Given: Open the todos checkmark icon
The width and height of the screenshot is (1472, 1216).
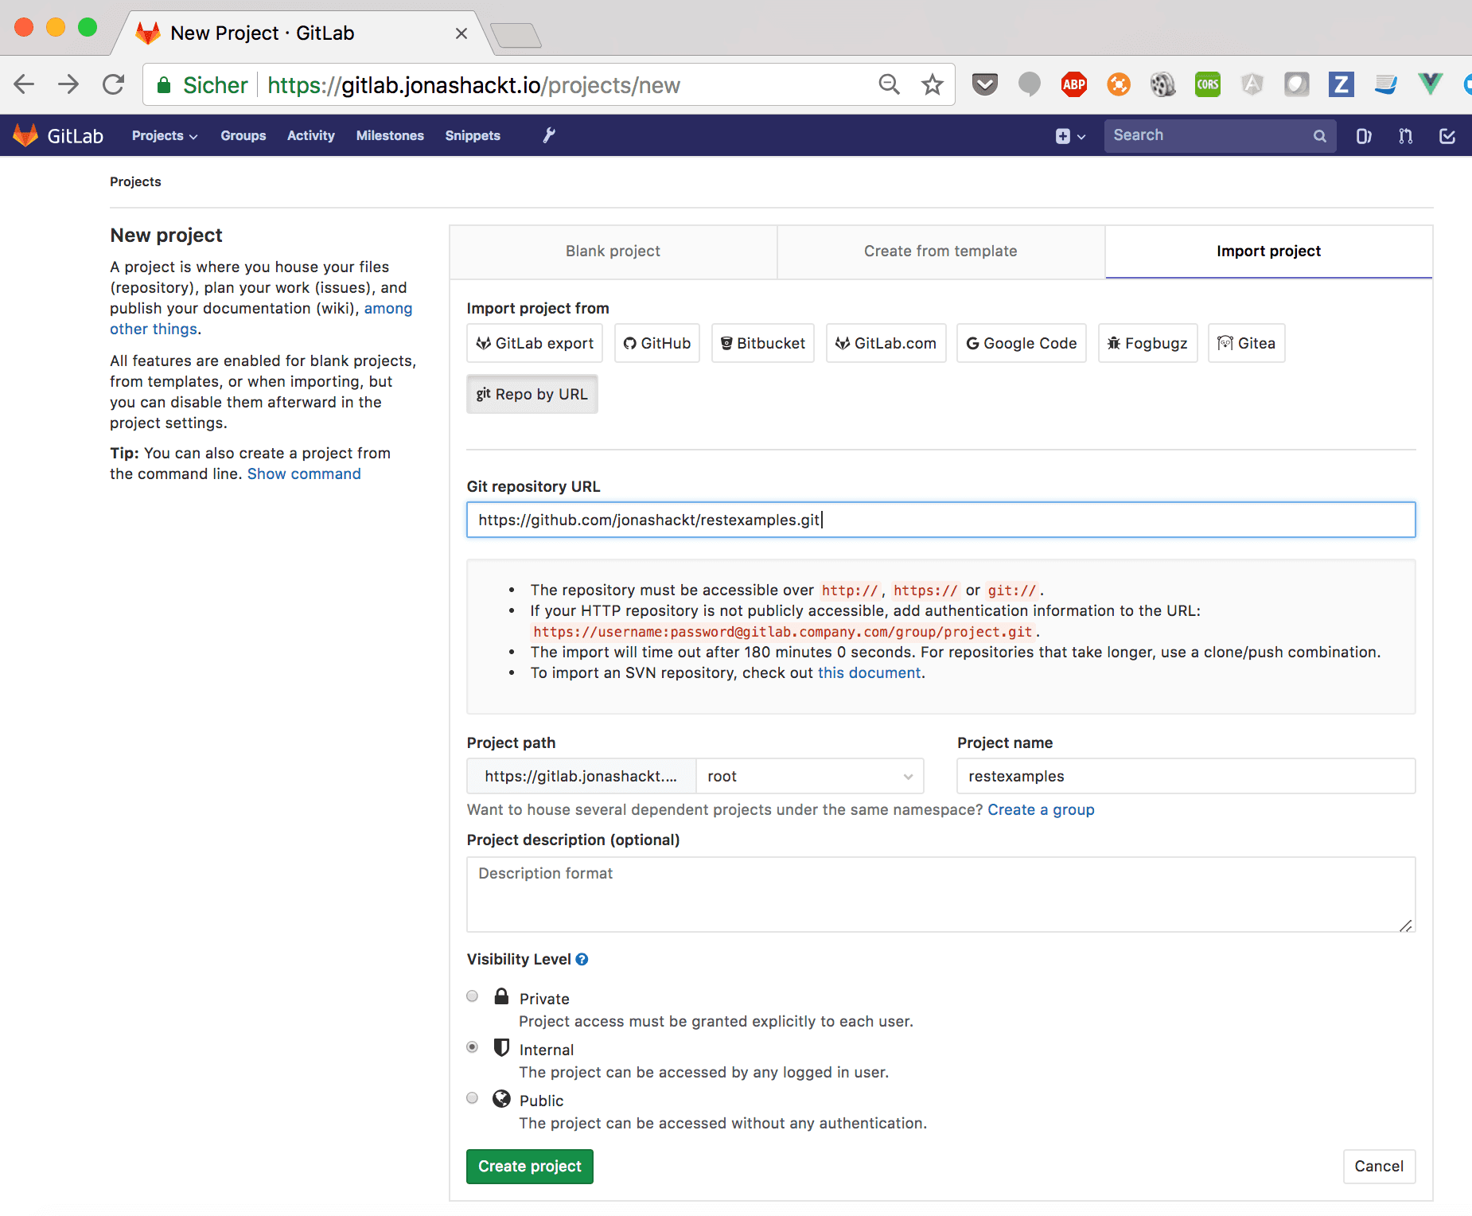Looking at the screenshot, I should pos(1447,136).
